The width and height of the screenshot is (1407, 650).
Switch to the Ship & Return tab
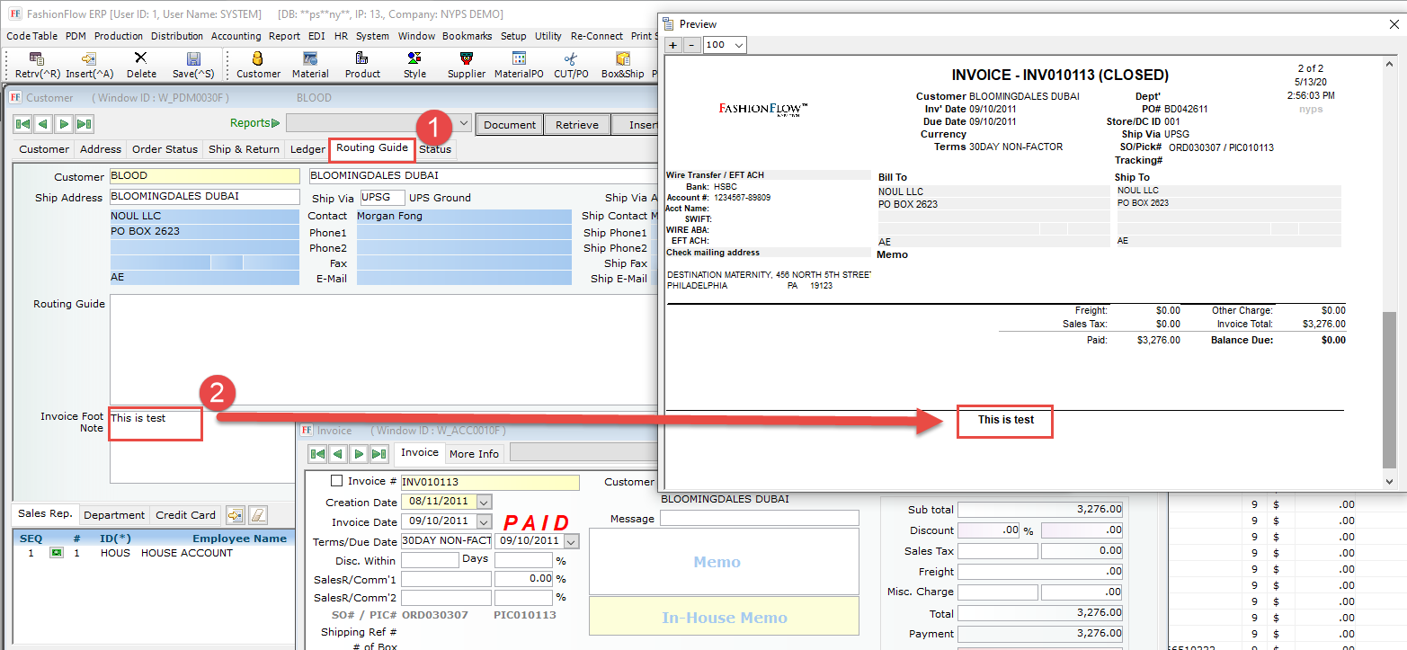click(244, 149)
